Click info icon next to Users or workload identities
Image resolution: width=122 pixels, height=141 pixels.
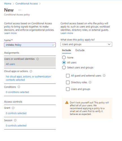point(38,59)
